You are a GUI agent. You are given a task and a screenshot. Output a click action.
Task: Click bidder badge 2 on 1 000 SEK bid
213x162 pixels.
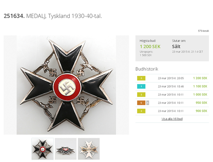[141, 95]
